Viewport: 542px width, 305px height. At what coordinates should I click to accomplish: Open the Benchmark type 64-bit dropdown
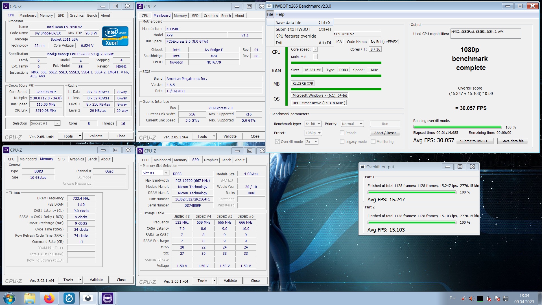tap(313, 124)
